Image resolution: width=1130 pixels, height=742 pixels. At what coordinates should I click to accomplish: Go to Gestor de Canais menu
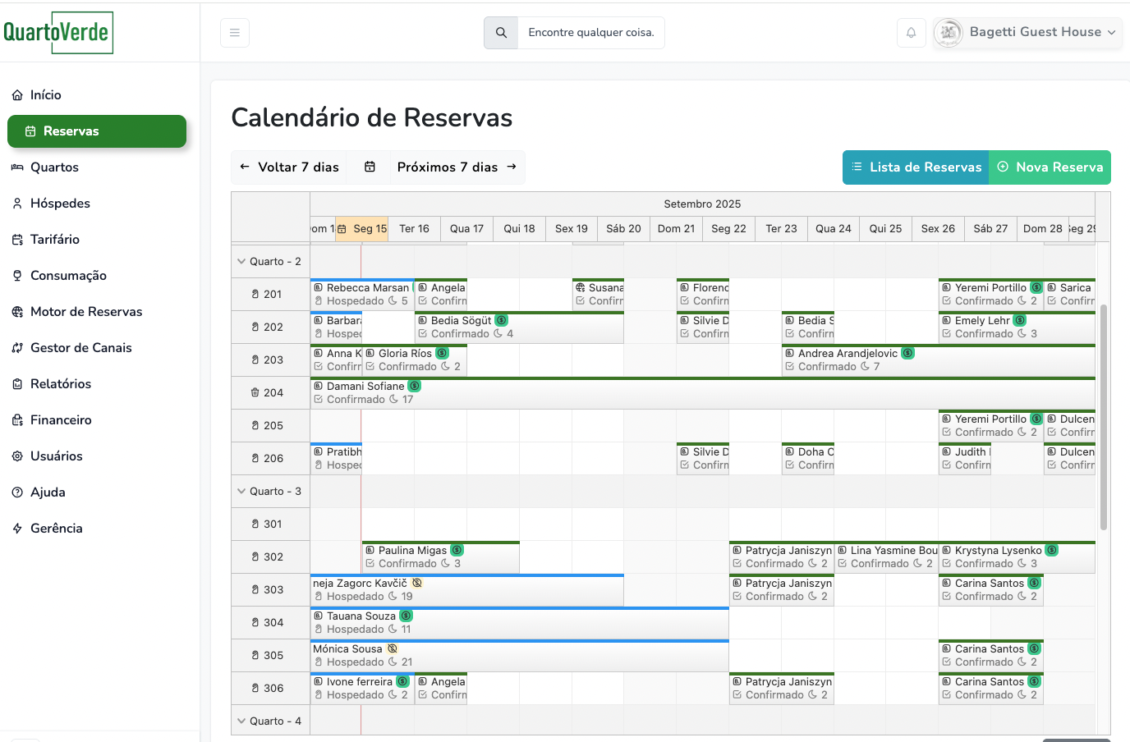point(80,348)
